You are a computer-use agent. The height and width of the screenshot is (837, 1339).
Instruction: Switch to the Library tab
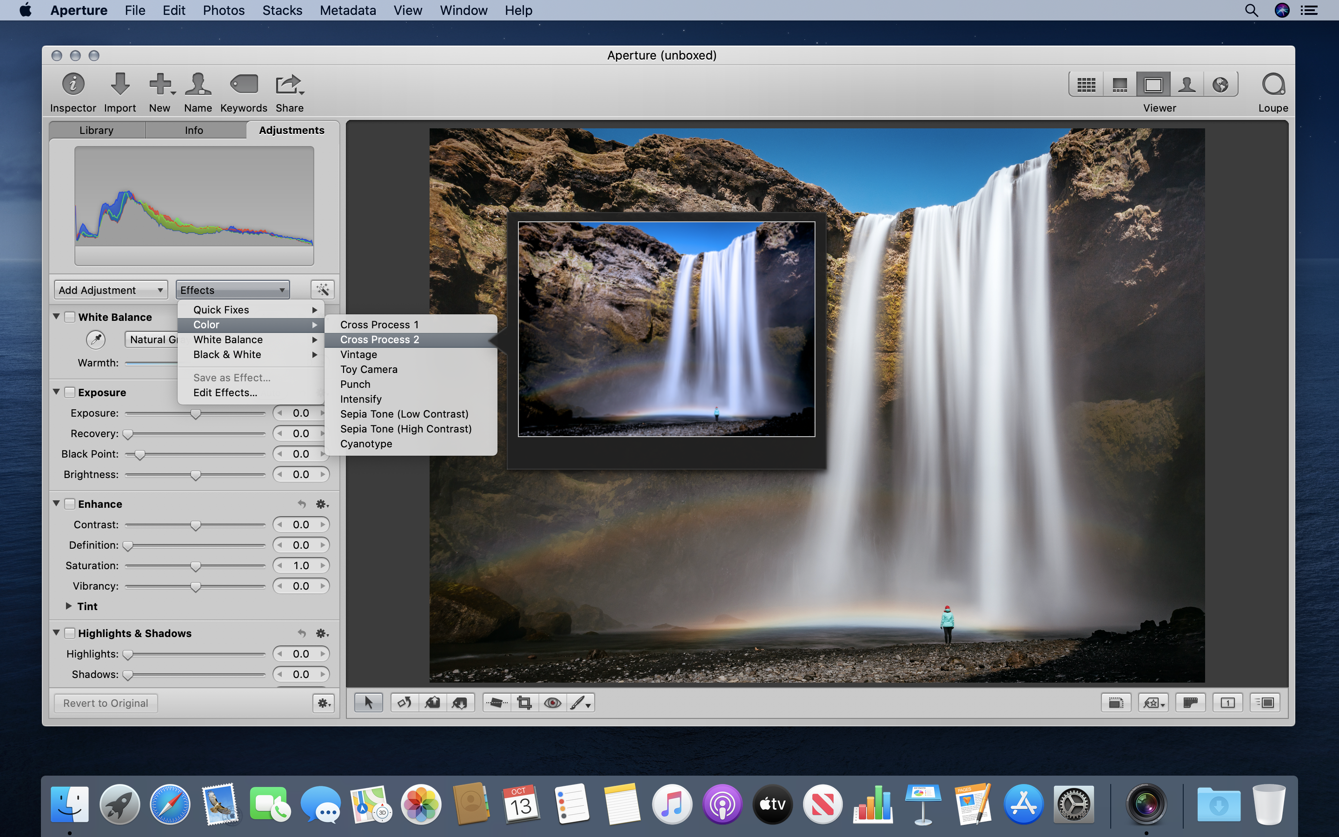click(96, 130)
